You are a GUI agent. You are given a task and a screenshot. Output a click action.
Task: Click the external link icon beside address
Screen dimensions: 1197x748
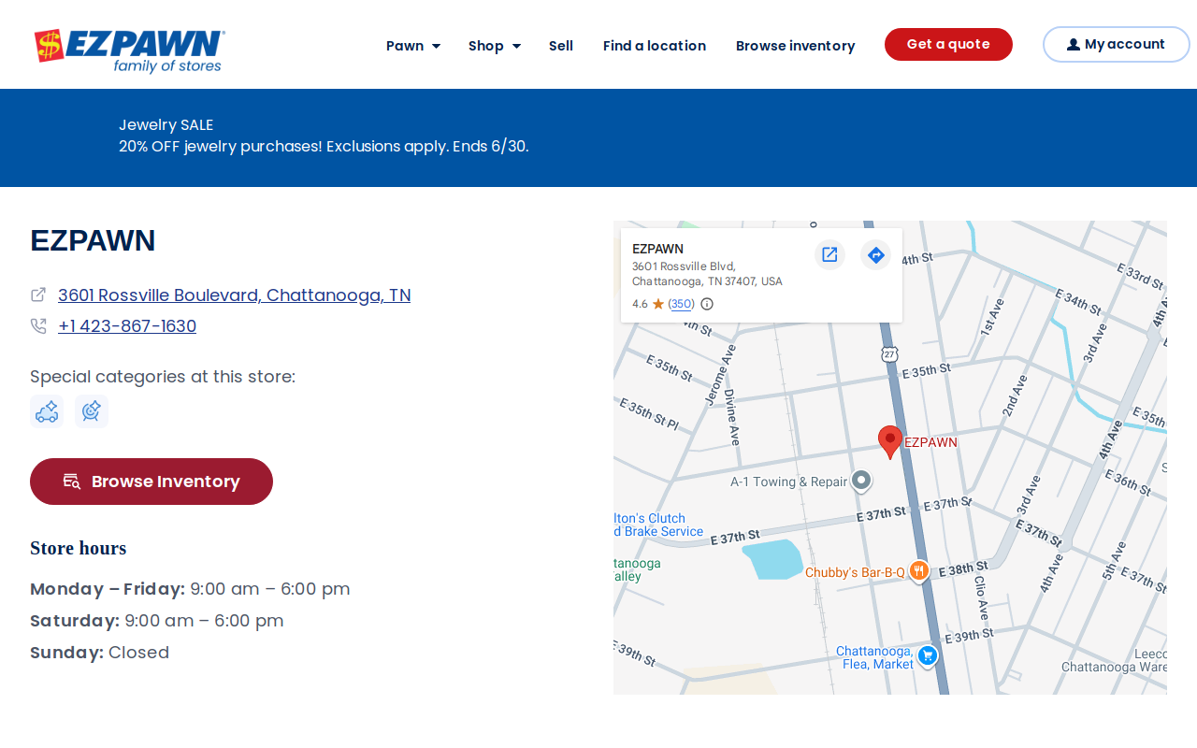[38, 295]
